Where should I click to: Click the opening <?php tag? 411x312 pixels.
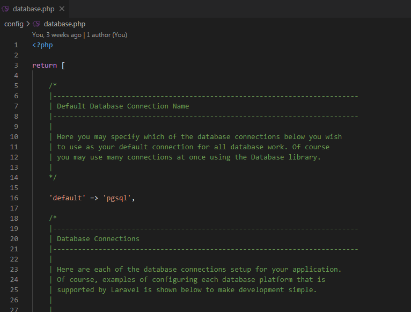[x=42, y=45]
